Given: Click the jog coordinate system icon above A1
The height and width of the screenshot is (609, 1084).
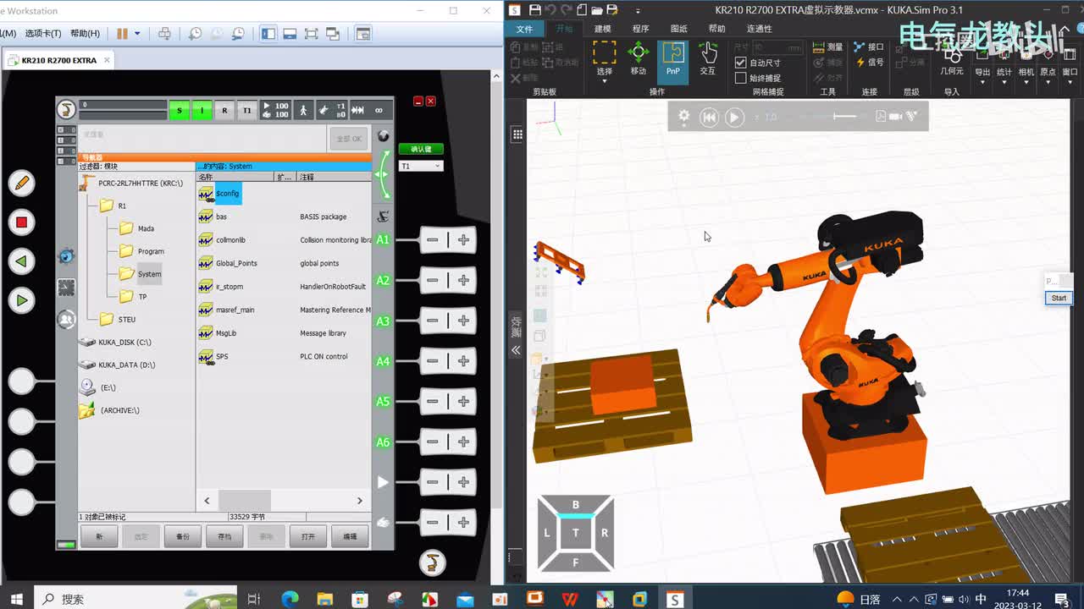Looking at the screenshot, I should (383, 217).
